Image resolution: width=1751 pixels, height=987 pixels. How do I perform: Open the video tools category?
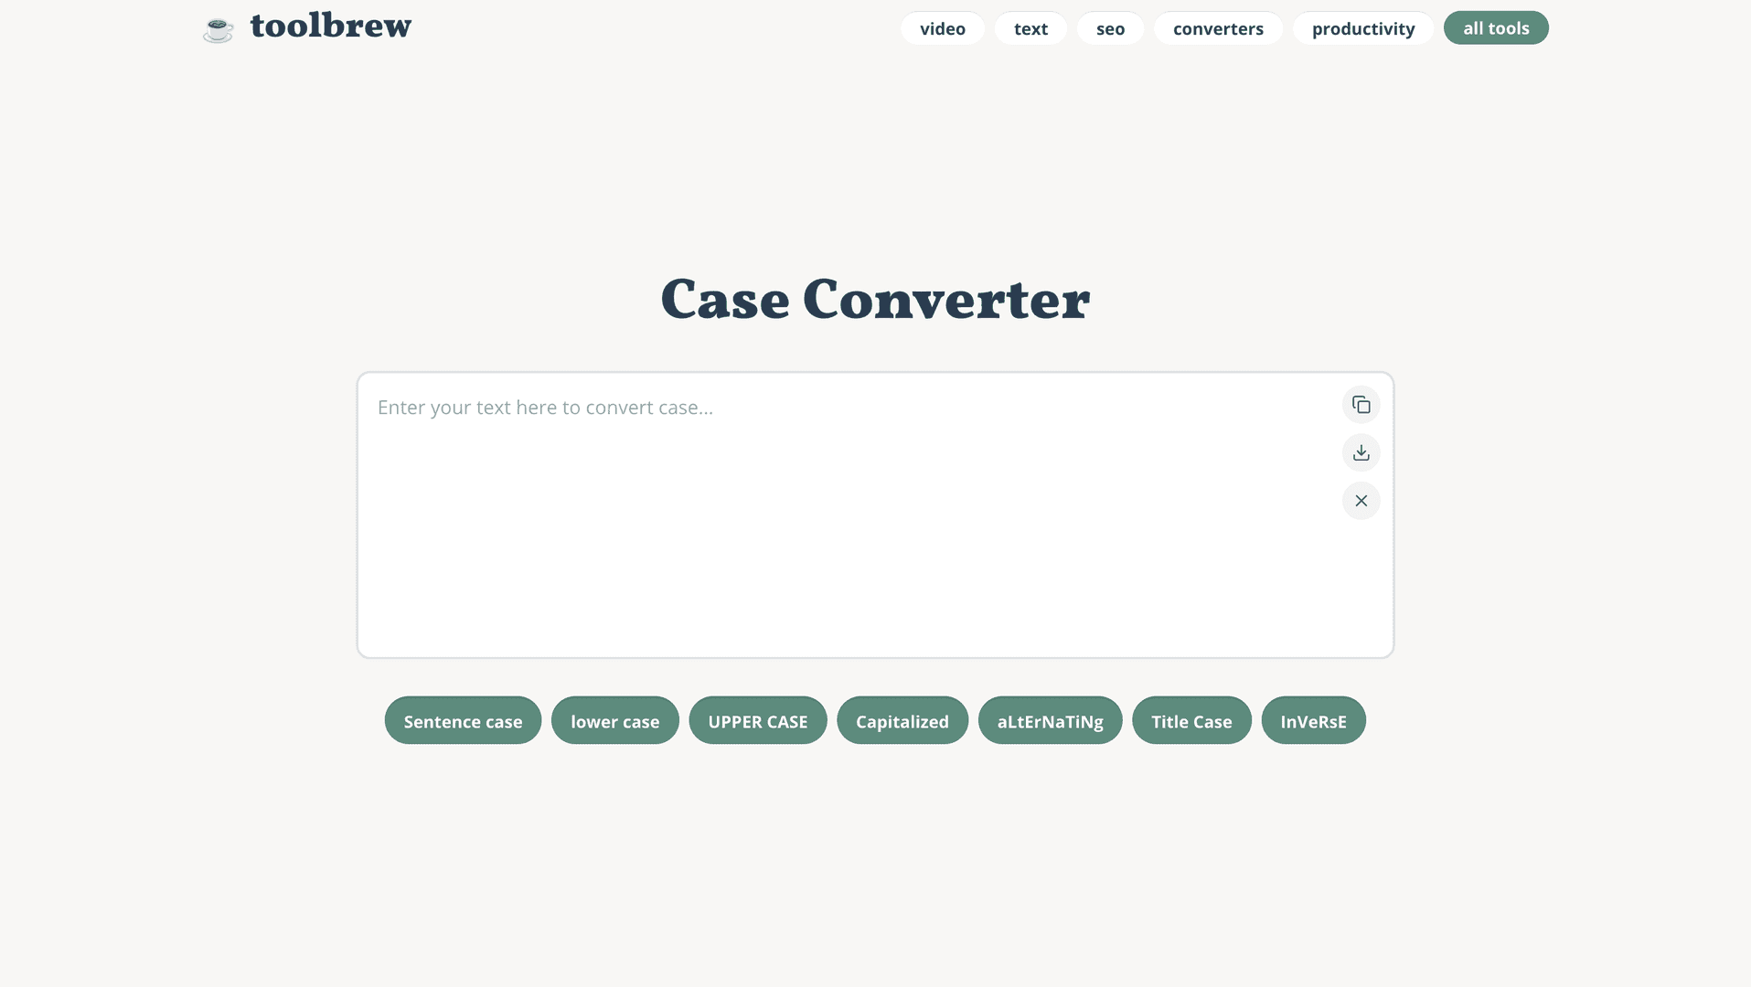point(942,28)
